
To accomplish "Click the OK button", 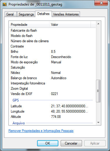I will [x=48, y=143].
